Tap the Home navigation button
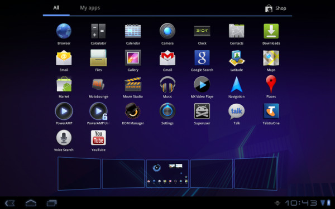This screenshot has width=335, height=209. point(31,203)
